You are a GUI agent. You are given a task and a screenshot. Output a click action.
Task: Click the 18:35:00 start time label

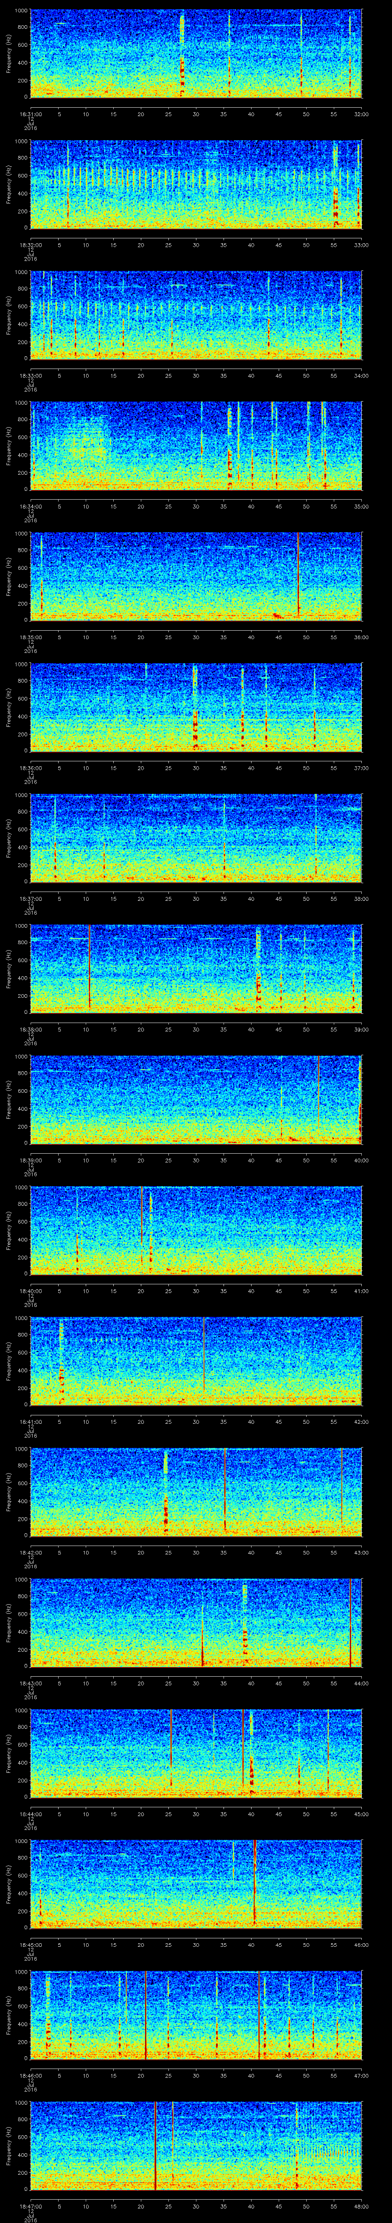pos(30,637)
